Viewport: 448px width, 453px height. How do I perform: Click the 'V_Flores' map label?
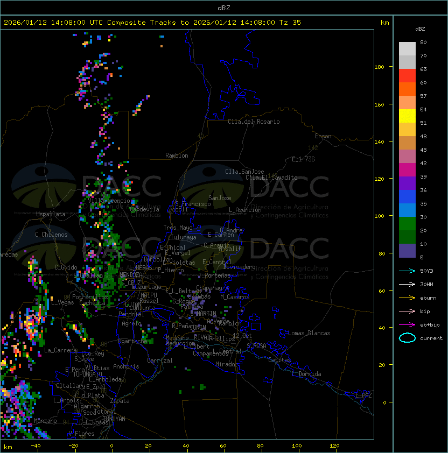(x=81, y=434)
